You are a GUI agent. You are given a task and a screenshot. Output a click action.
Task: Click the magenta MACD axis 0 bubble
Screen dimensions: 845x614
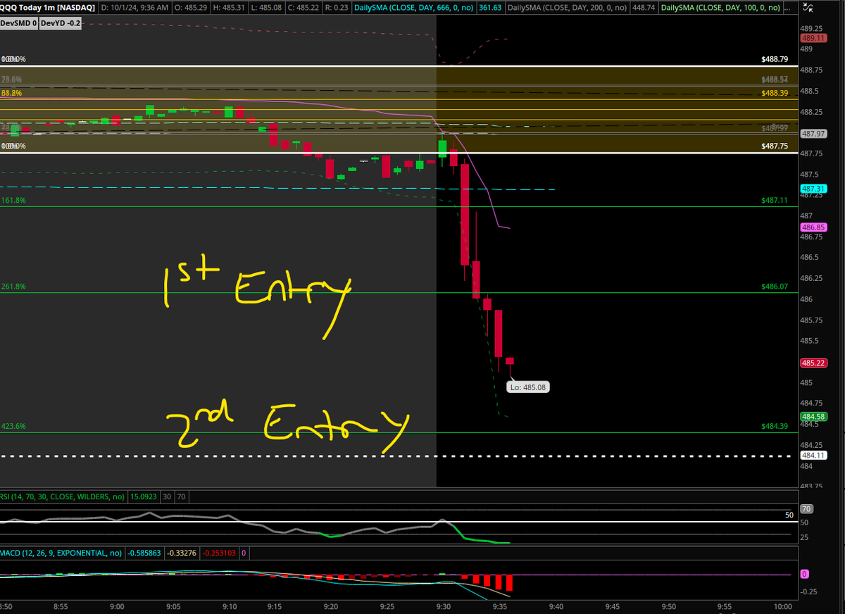(805, 574)
